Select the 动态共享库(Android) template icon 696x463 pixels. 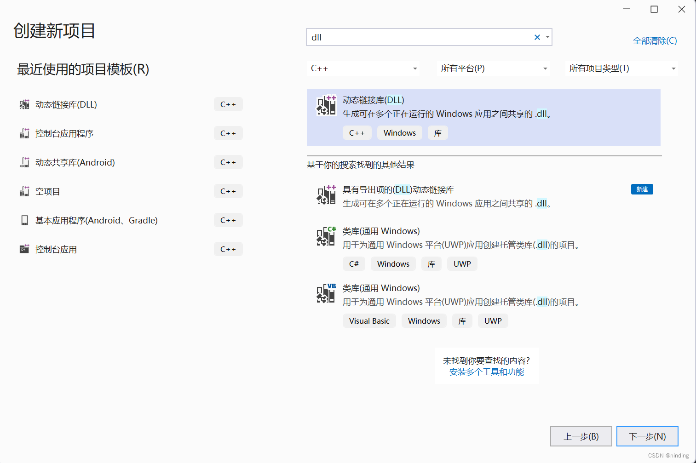click(24, 162)
